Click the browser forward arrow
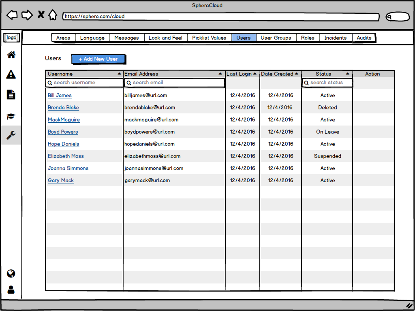 [27, 15]
